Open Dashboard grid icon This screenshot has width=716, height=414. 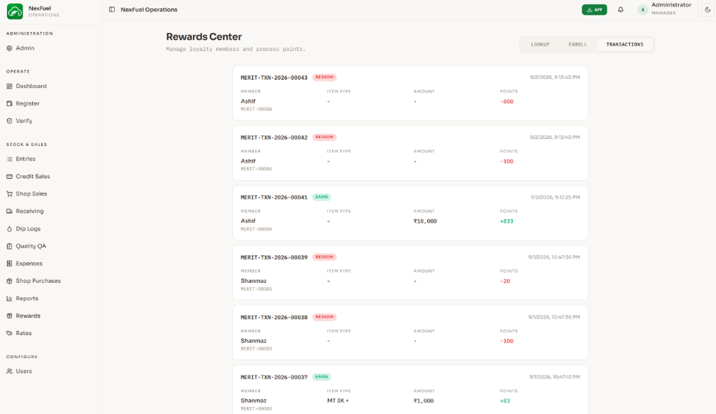coord(9,86)
